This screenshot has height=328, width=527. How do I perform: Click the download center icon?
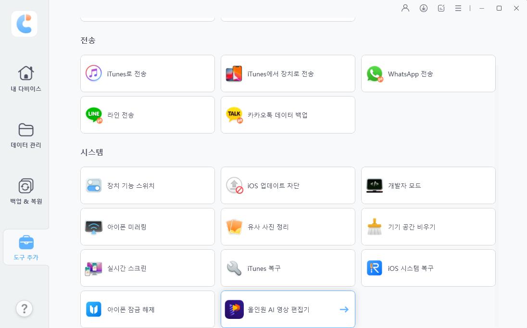click(x=424, y=8)
